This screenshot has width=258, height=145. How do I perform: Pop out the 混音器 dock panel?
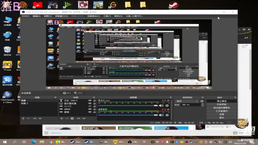(171, 98)
